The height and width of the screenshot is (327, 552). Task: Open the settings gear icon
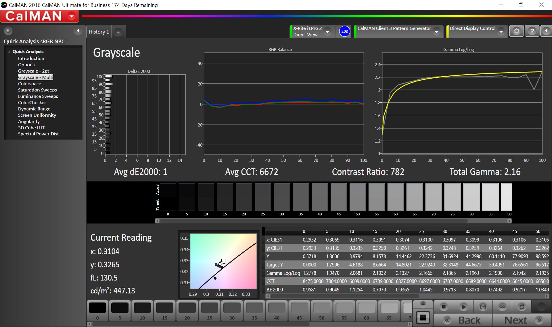(x=516, y=31)
